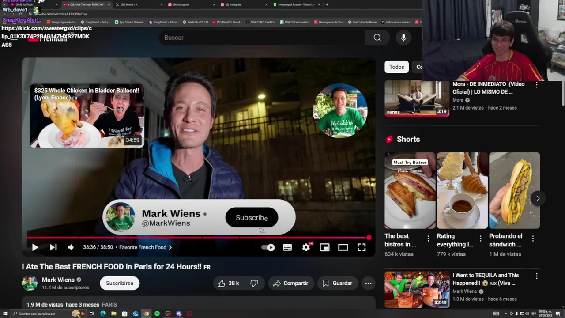Screen dimensions: 565x318
Task: Switch to the Home / X browser tab
Action: [139, 4]
